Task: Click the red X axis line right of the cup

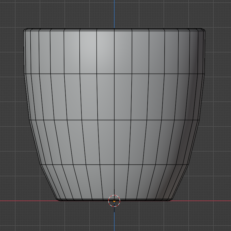Action: coord(202,201)
